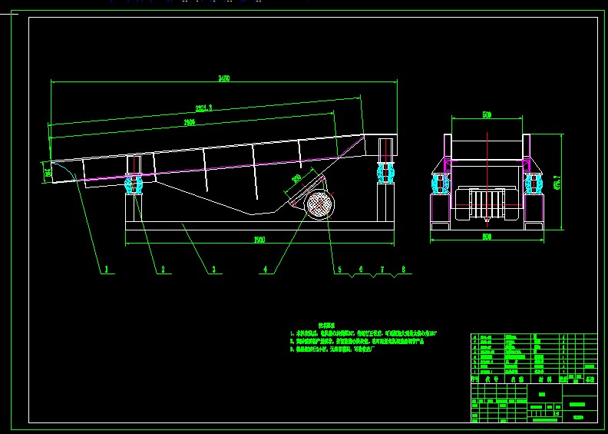Click the 2450 overall length dimension
608x434 pixels.
224,78
